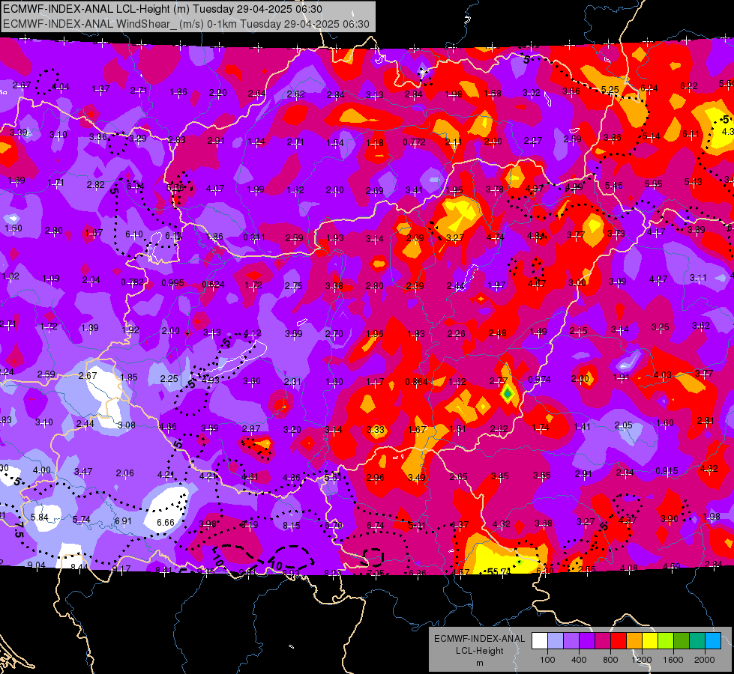Click the wind shear value 0.995
This screenshot has height=674, width=734.
point(172,283)
